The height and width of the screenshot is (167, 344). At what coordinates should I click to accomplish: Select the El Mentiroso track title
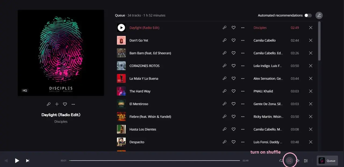(x=139, y=104)
